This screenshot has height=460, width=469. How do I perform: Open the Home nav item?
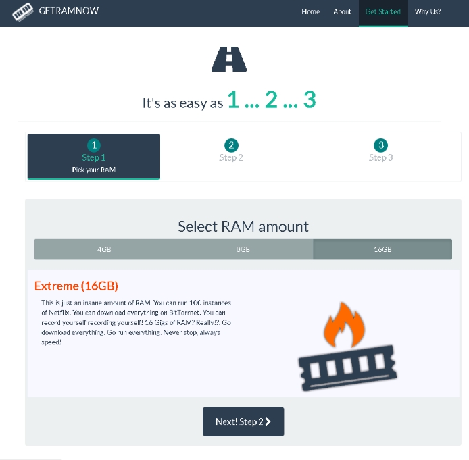click(310, 11)
